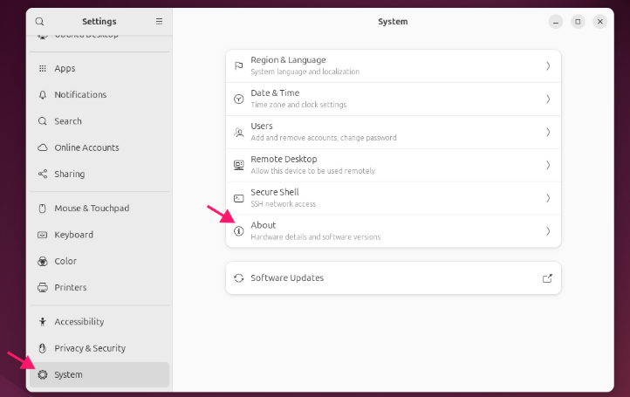Click 'Allow this device to be used remotely' text
The image size is (630, 397).
[x=313, y=171]
